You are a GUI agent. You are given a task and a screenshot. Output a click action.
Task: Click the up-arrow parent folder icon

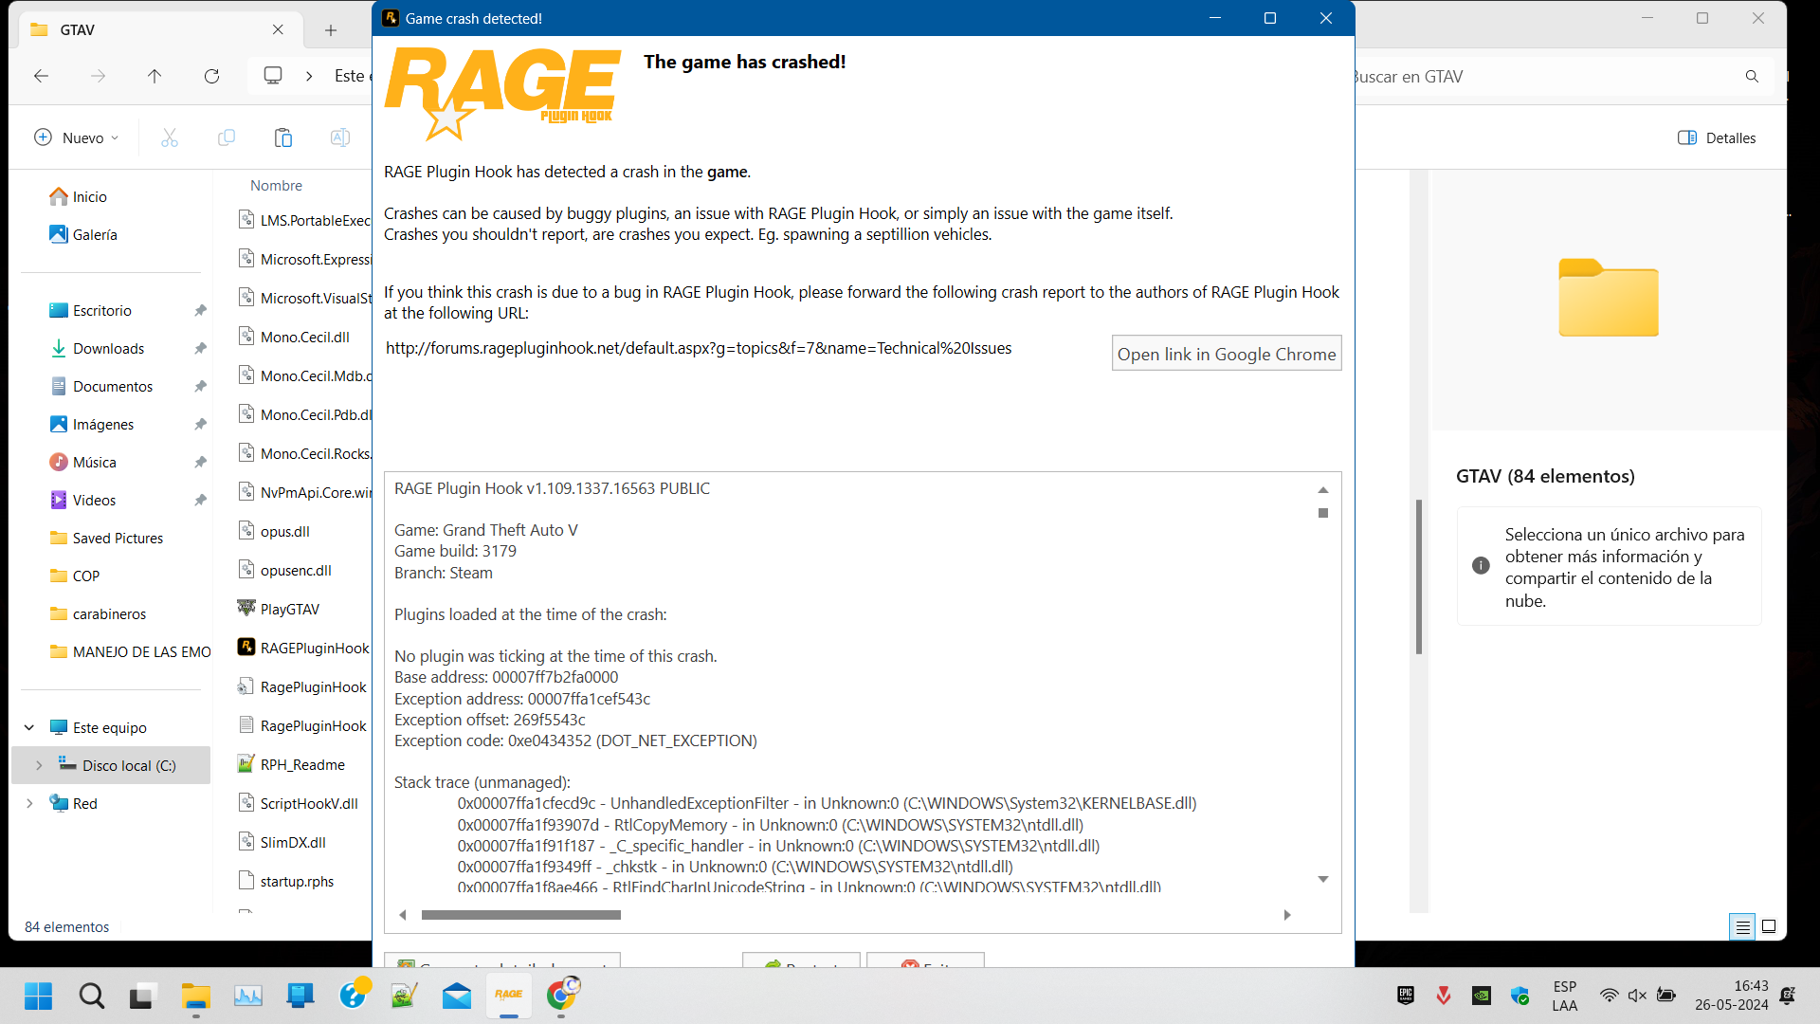tap(155, 77)
